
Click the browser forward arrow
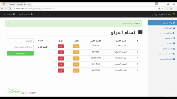click(x=6, y=9)
